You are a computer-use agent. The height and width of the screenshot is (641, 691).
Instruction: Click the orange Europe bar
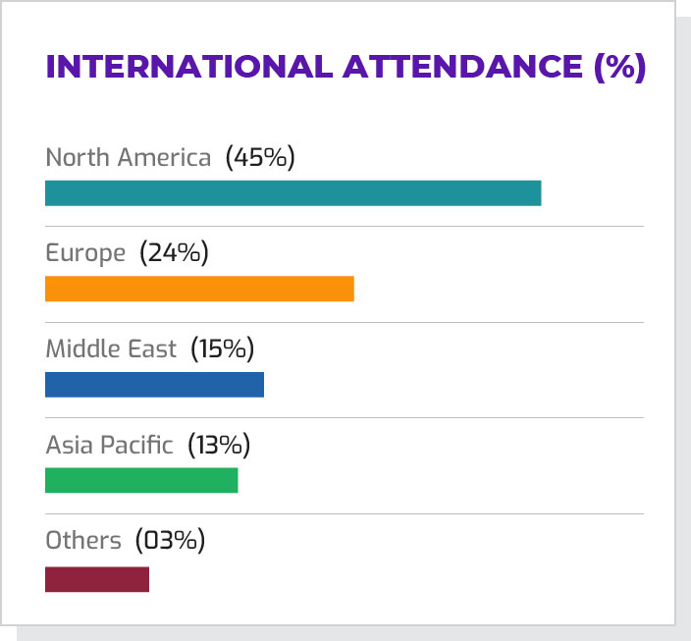[199, 289]
